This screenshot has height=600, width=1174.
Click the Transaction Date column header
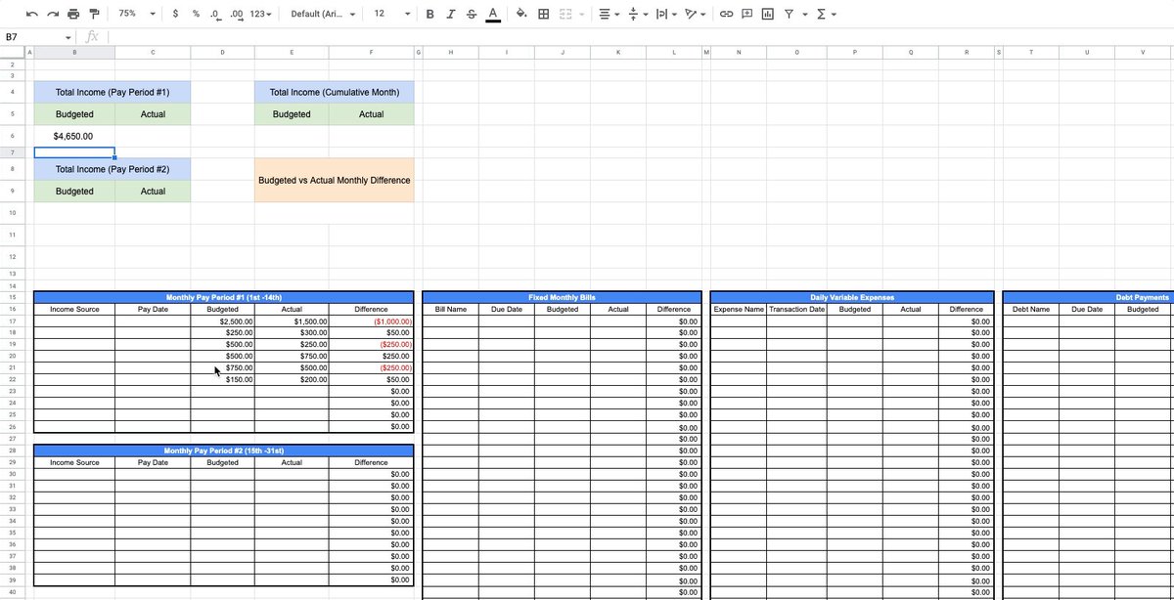pyautogui.click(x=796, y=309)
